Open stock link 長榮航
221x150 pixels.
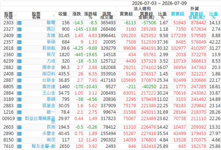(49, 48)
